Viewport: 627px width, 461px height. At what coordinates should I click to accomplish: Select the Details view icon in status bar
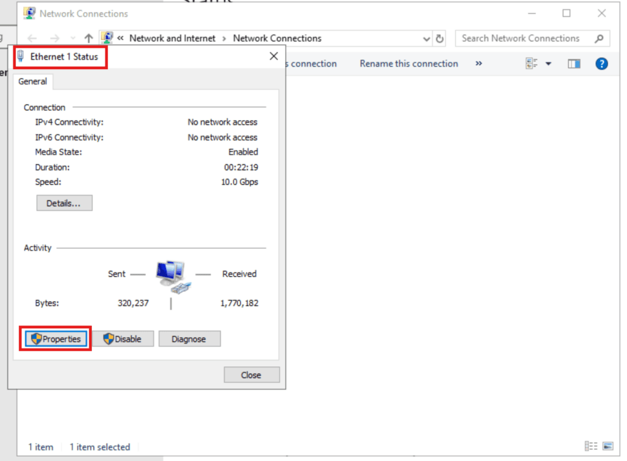point(591,446)
